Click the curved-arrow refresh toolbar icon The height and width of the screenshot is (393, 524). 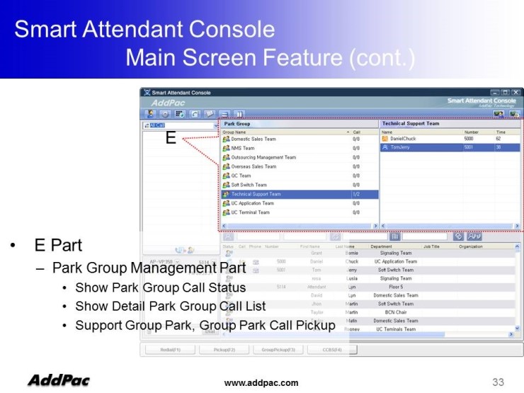[195, 114]
